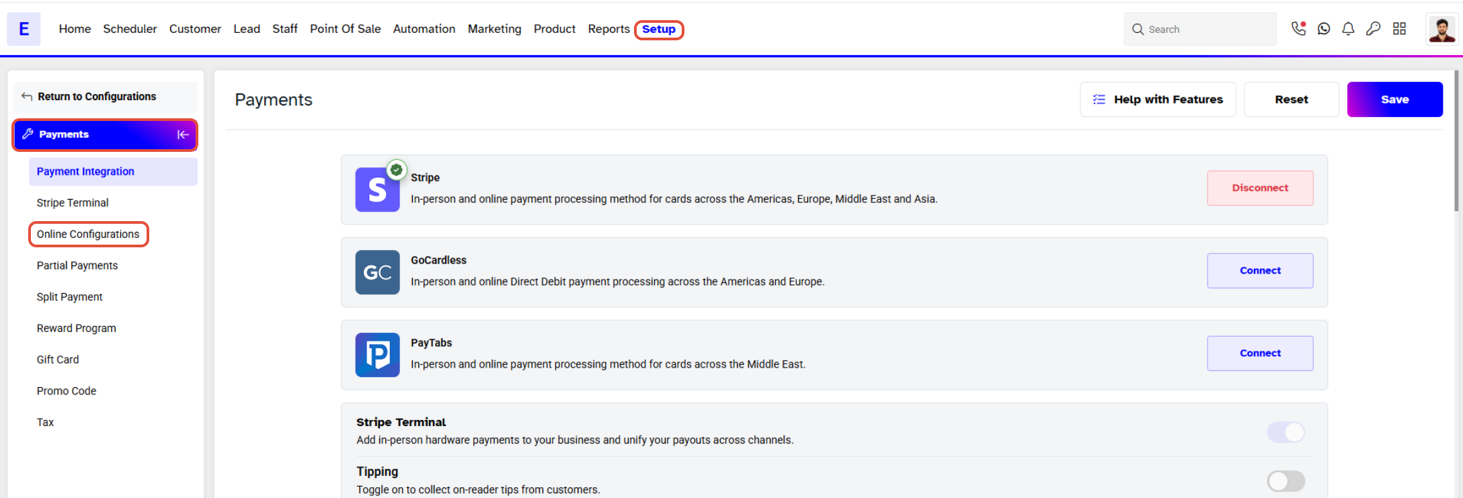The height and width of the screenshot is (498, 1463).
Task: Open Tax settings
Action: (45, 423)
